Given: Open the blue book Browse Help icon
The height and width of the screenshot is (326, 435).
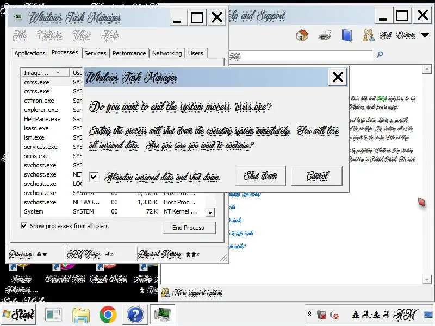Looking at the screenshot, I should coord(347,35).
